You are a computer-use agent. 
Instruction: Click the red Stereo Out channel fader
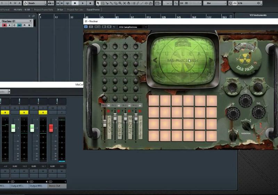(x=51, y=128)
